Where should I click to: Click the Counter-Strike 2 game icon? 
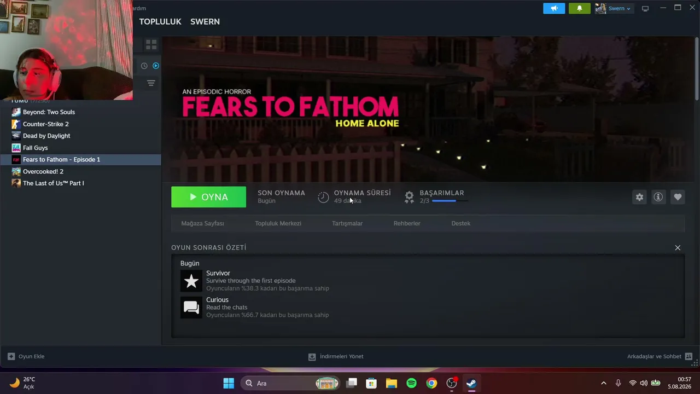tap(16, 124)
